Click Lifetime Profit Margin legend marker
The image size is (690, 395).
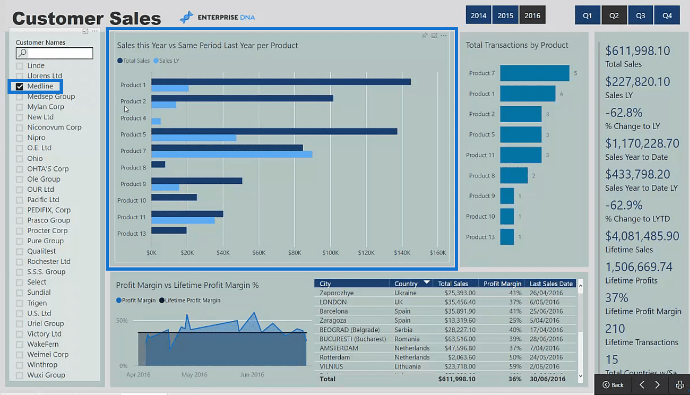coord(162,301)
